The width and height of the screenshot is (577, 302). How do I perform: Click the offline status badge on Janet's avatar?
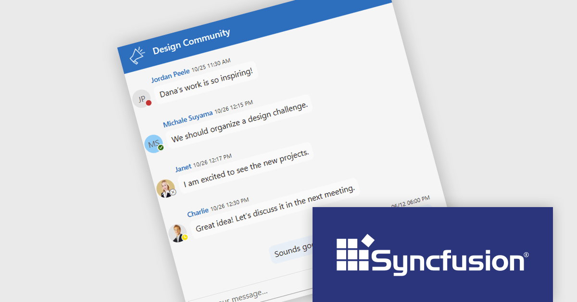[x=173, y=192]
